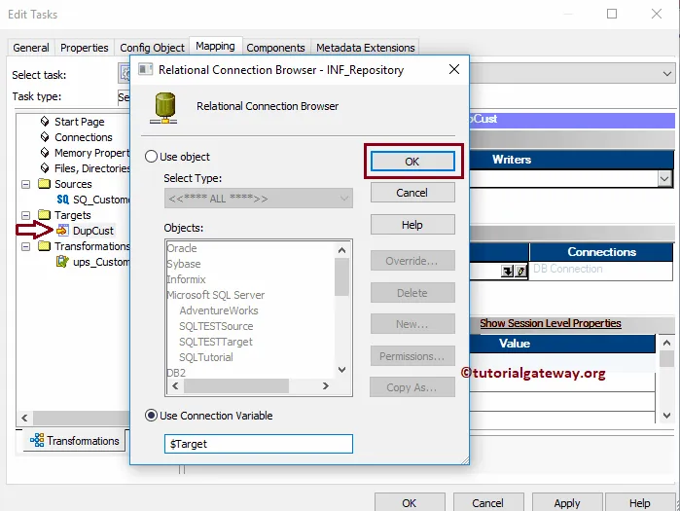Select Oracle in Objects list

182,248
